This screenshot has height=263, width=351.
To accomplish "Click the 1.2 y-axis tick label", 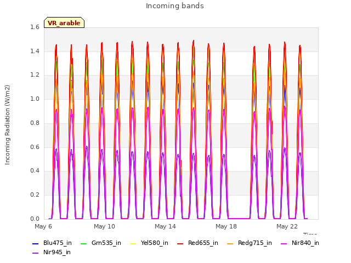I will [35, 75].
